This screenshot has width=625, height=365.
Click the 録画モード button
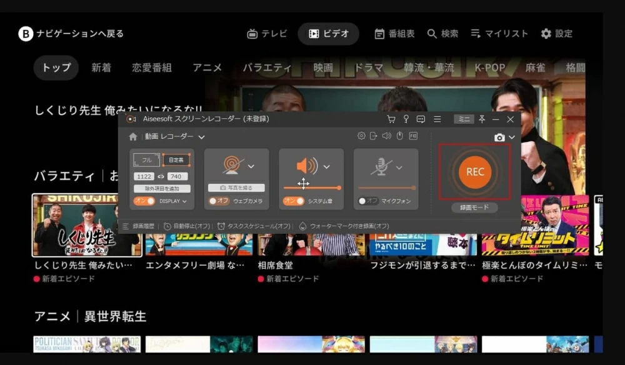pos(474,207)
